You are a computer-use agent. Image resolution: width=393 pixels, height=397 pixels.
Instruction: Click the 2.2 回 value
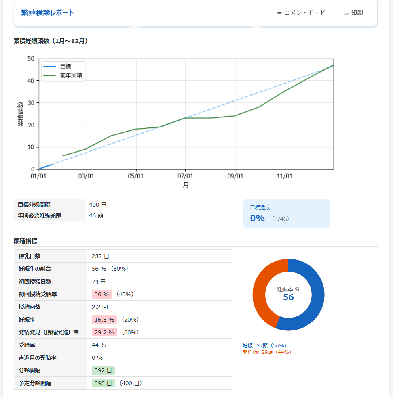click(100, 307)
